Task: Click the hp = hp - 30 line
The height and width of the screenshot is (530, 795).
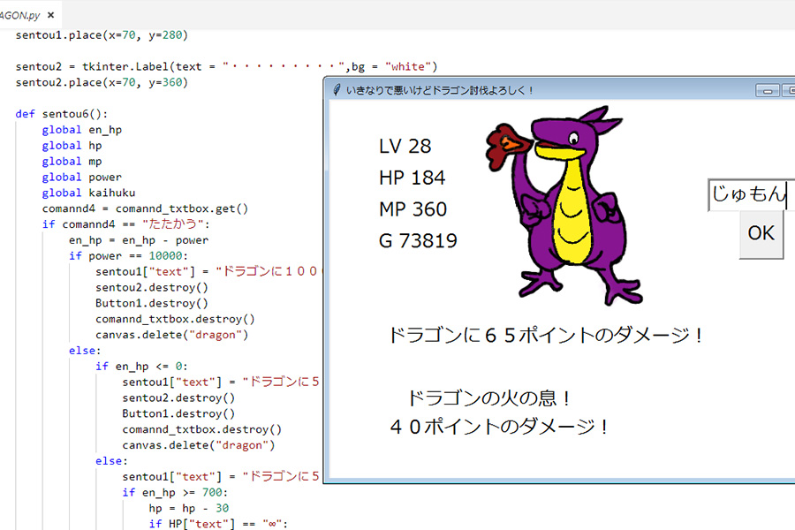Action: 189,508
